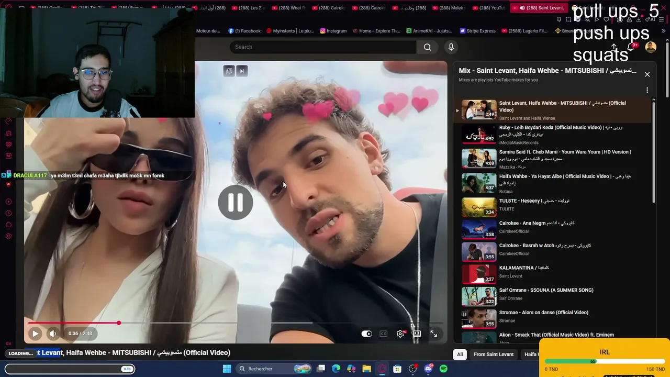Click the pop-out video icon above the player
The height and width of the screenshot is (377, 670).
[x=229, y=71]
